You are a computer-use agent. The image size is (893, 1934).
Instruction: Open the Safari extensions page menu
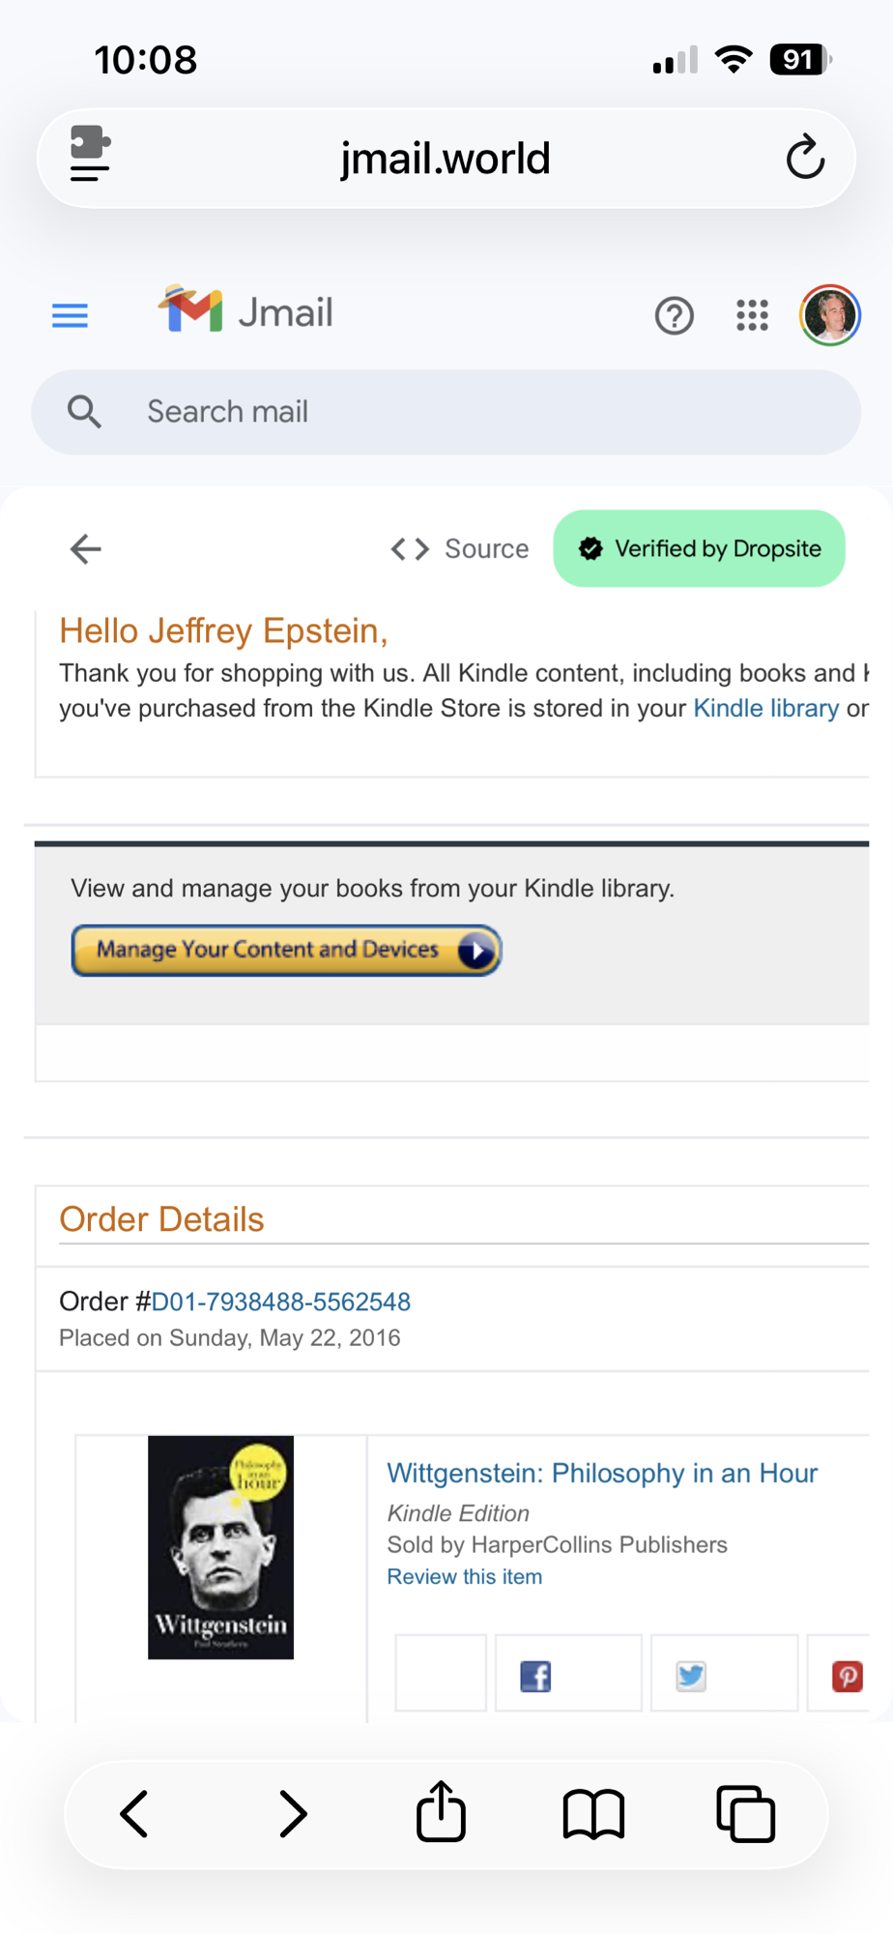coord(90,155)
